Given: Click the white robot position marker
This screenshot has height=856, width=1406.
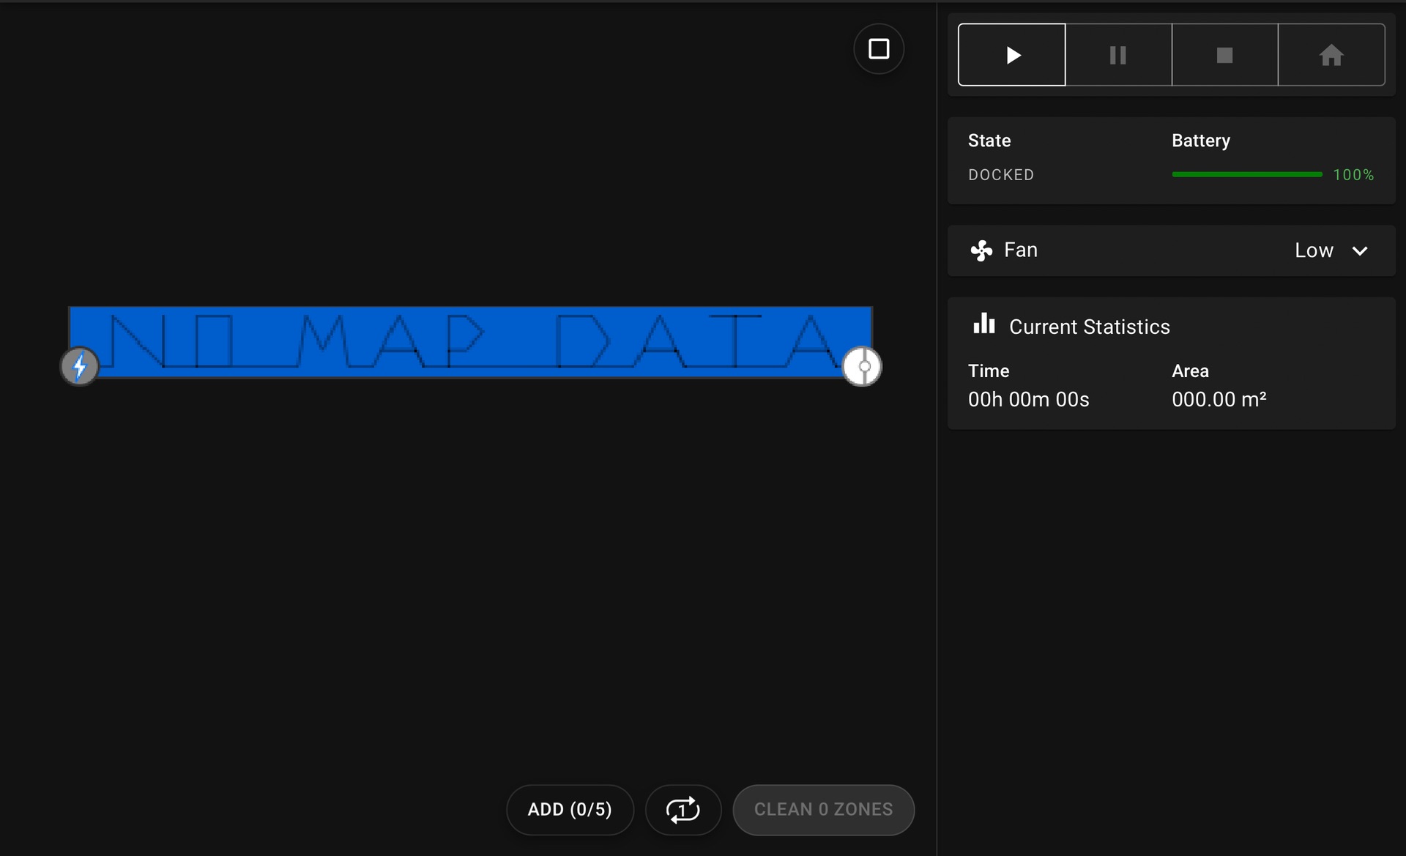Looking at the screenshot, I should pyautogui.click(x=862, y=366).
